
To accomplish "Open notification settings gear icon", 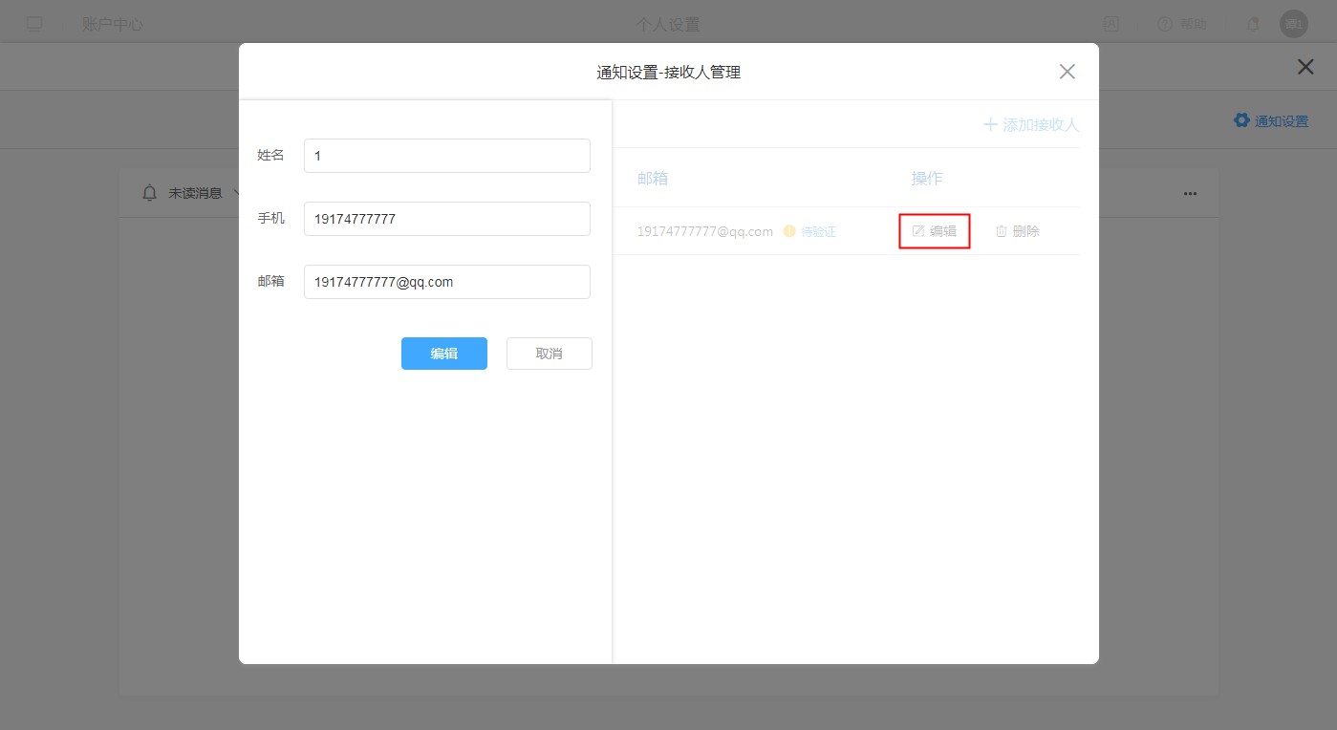I will [x=1241, y=120].
